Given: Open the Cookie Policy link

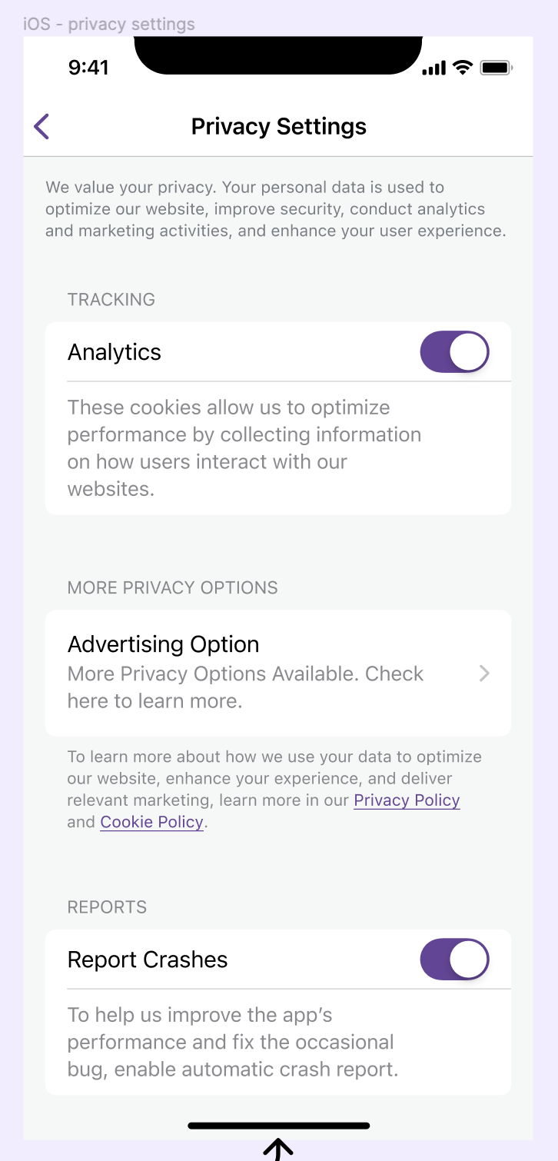Looking at the screenshot, I should 151,821.
